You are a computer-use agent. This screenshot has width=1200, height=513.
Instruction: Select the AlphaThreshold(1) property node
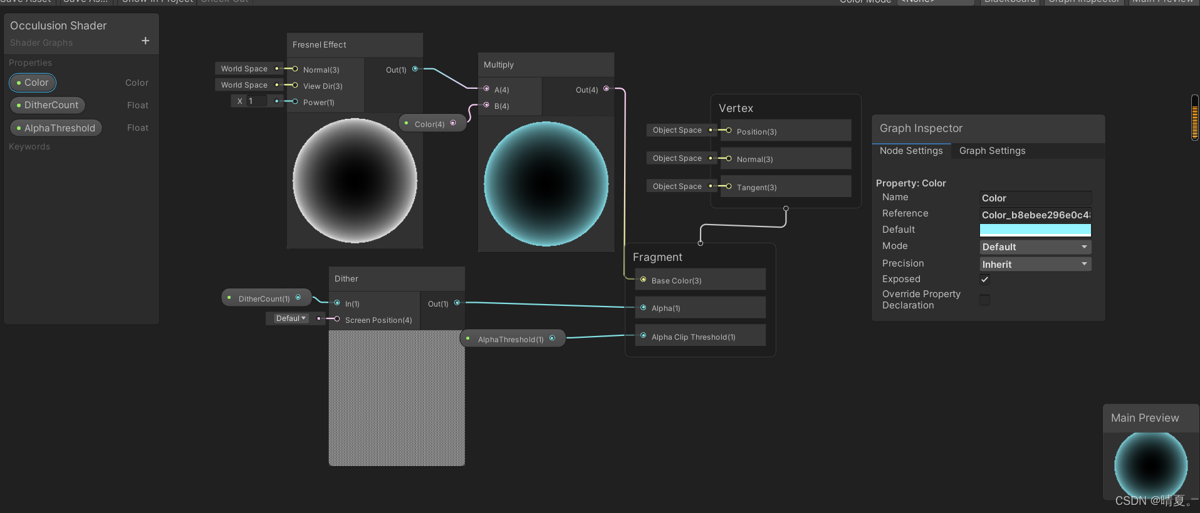pyautogui.click(x=513, y=339)
